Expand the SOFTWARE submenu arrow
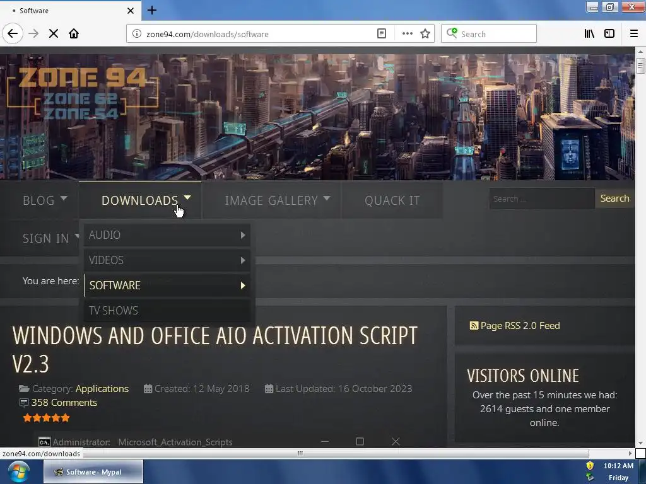The width and height of the screenshot is (646, 484). [243, 285]
